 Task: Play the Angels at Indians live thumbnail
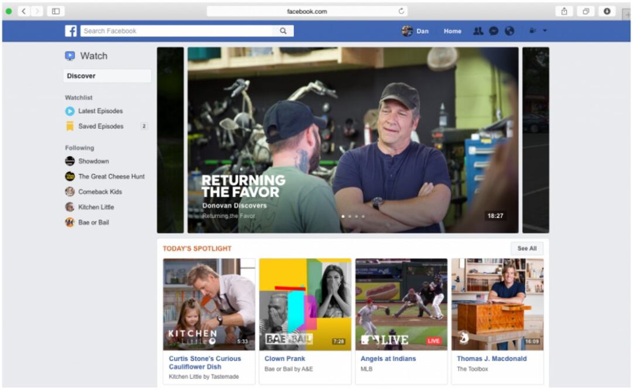click(x=401, y=304)
